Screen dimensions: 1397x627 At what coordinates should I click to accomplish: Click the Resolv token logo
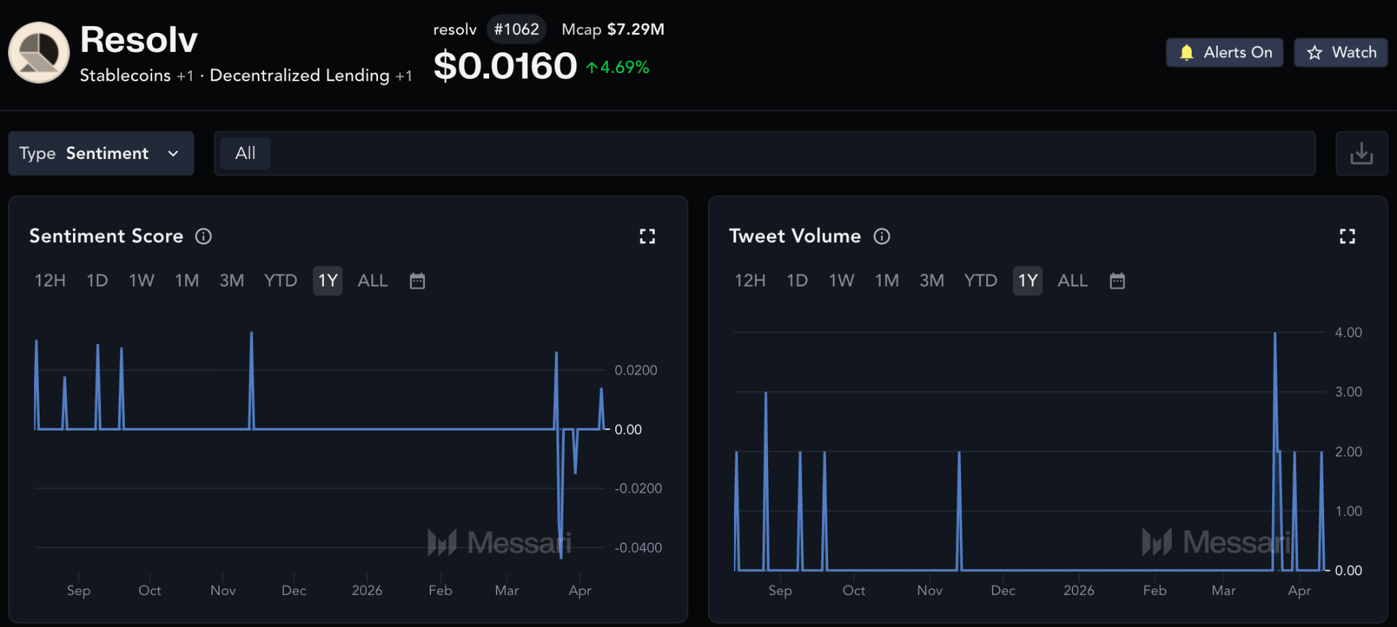coord(39,53)
